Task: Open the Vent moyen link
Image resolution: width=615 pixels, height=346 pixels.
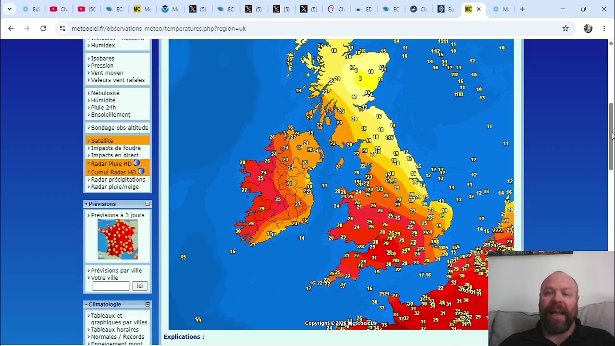Action: pos(107,73)
